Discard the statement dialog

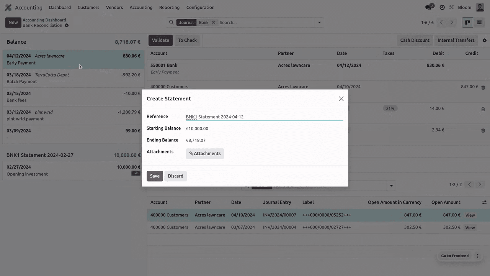(175, 176)
